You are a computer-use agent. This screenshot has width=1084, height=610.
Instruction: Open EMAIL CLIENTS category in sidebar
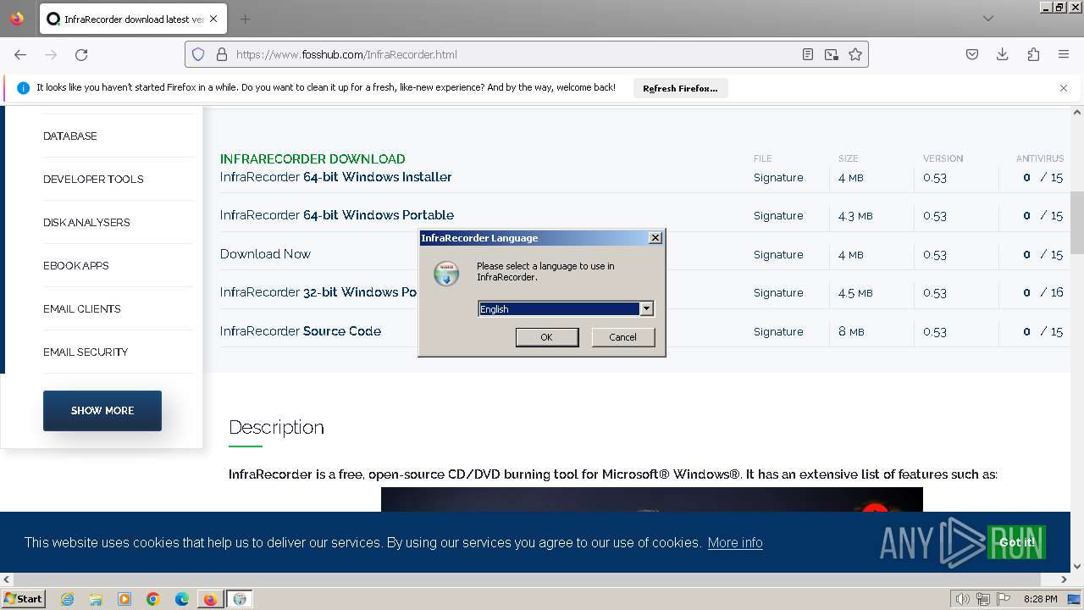(82, 309)
